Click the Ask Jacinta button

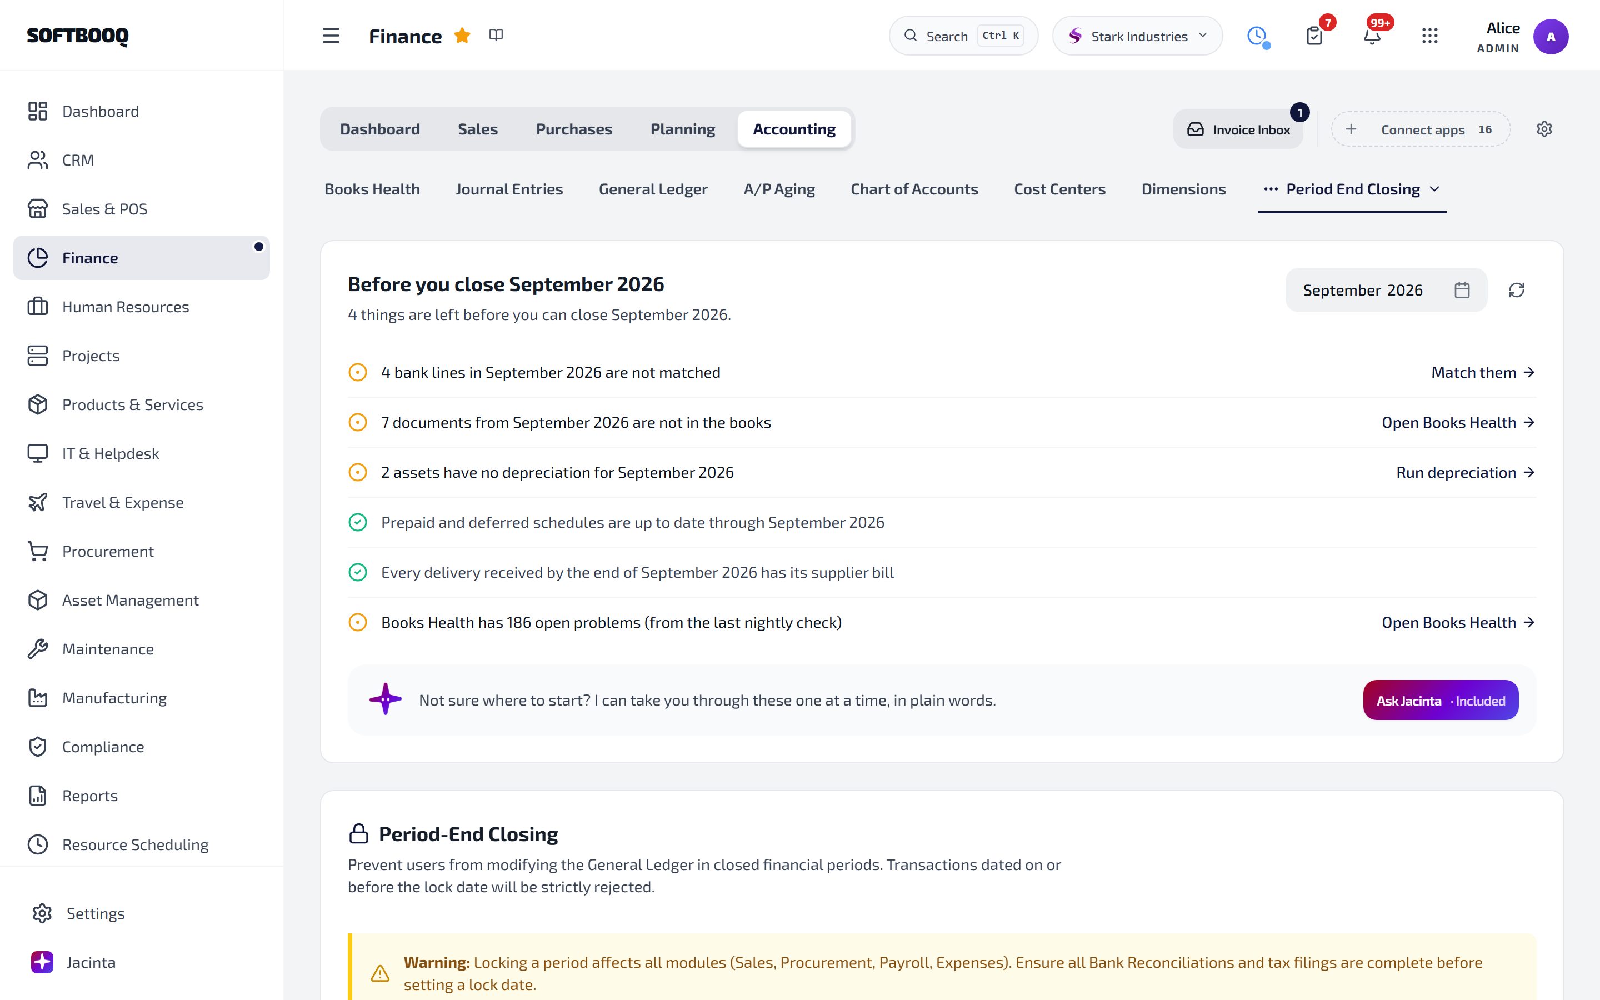pyautogui.click(x=1440, y=701)
